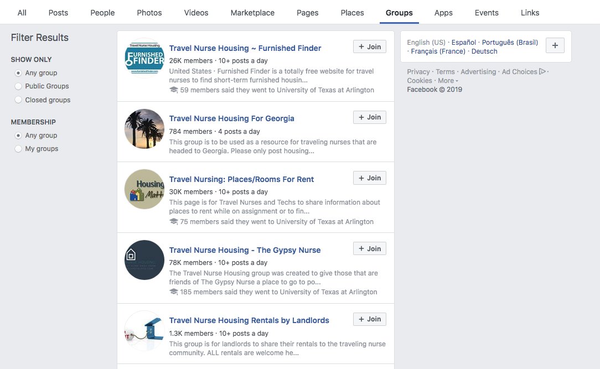Select Any group under Show Only
The height and width of the screenshot is (369, 600).
18,73
